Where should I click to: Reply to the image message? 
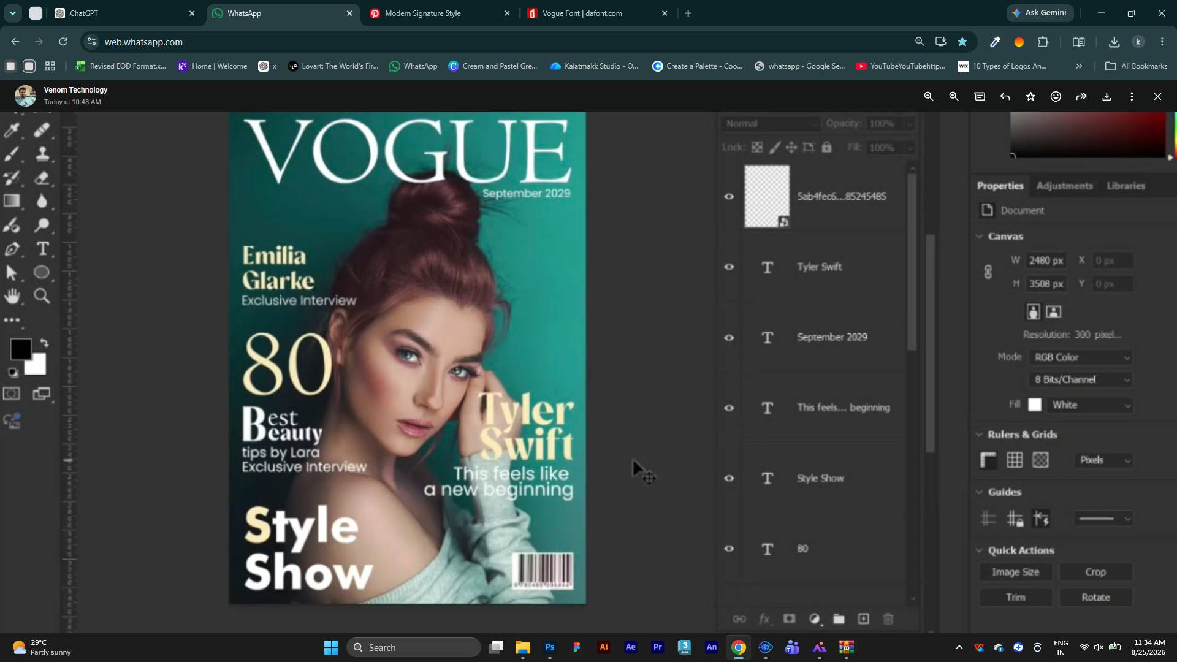pos(1005,96)
